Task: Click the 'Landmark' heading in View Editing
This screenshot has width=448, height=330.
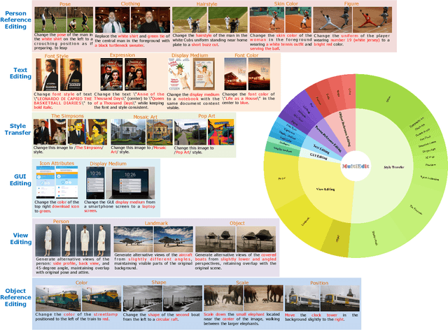Action: point(156,223)
